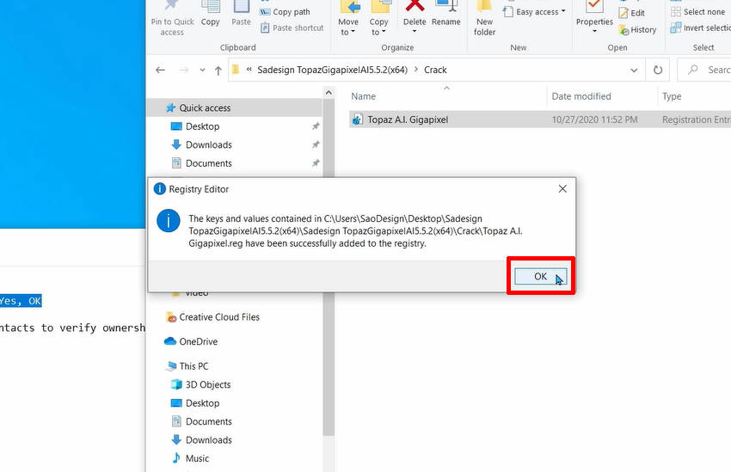Click Pin to Quick access in ribbon
This screenshot has height=472, width=731.
(x=172, y=19)
